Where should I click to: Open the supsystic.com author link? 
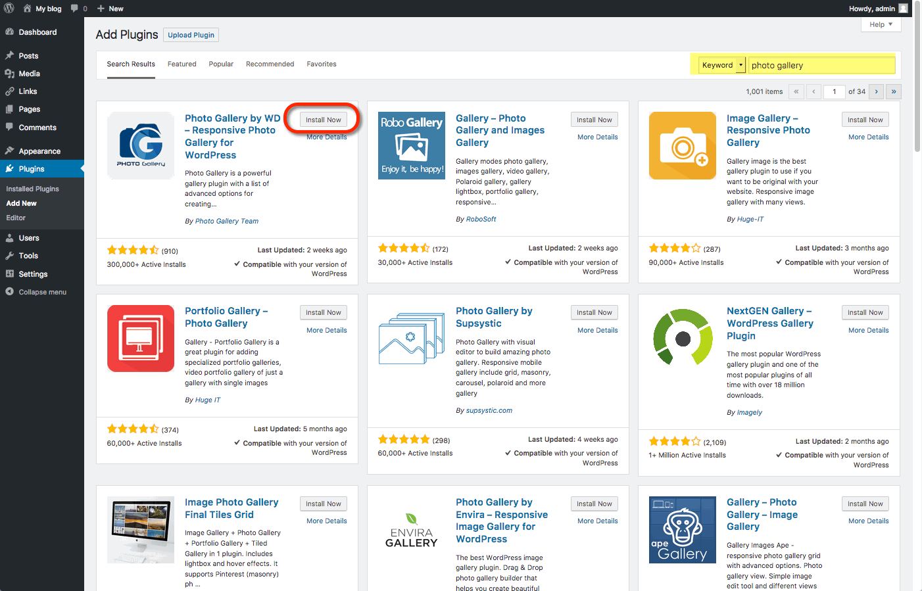click(489, 410)
